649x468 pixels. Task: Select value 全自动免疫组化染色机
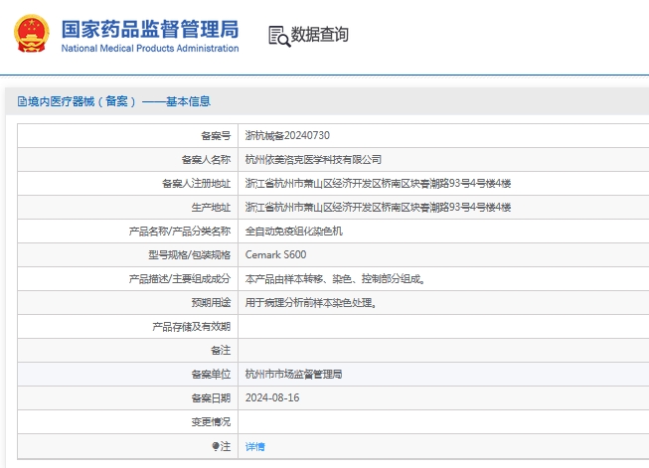point(294,231)
